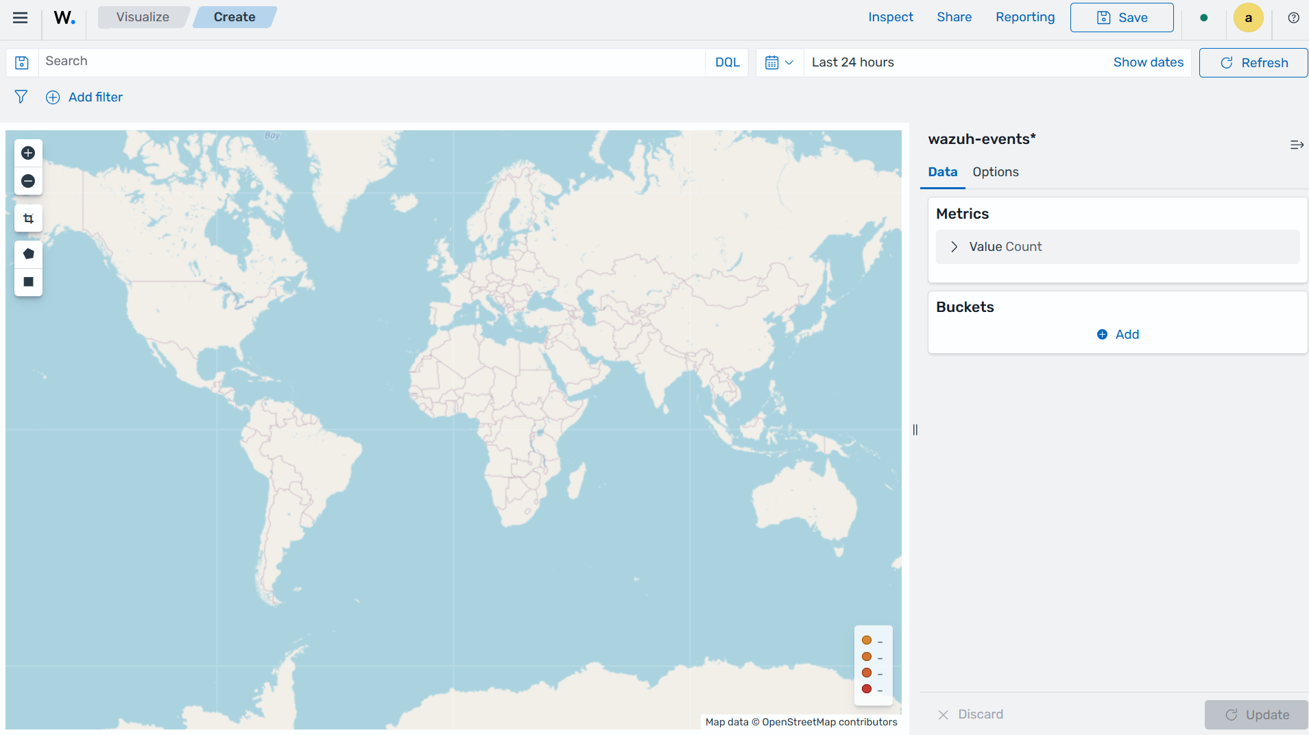Collapse the editor sidebar arrow icon

(x=1296, y=145)
